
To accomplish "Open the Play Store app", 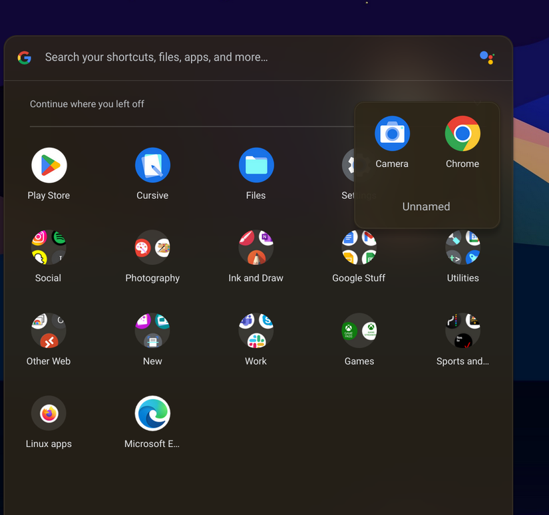I will tap(49, 165).
